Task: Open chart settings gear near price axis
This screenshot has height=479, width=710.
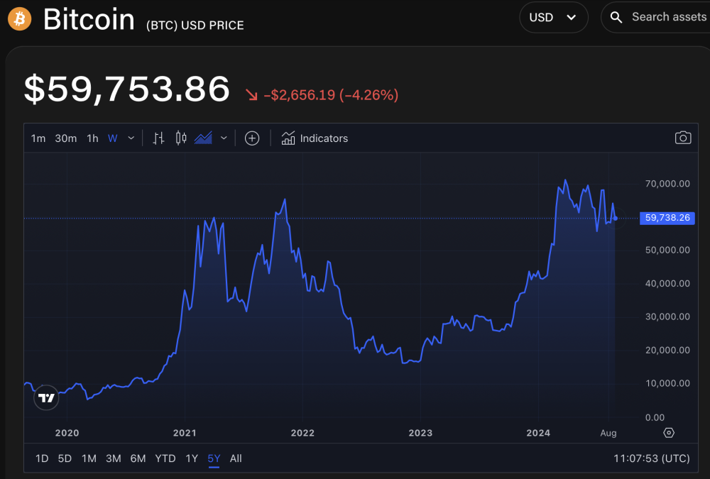Action: (669, 433)
